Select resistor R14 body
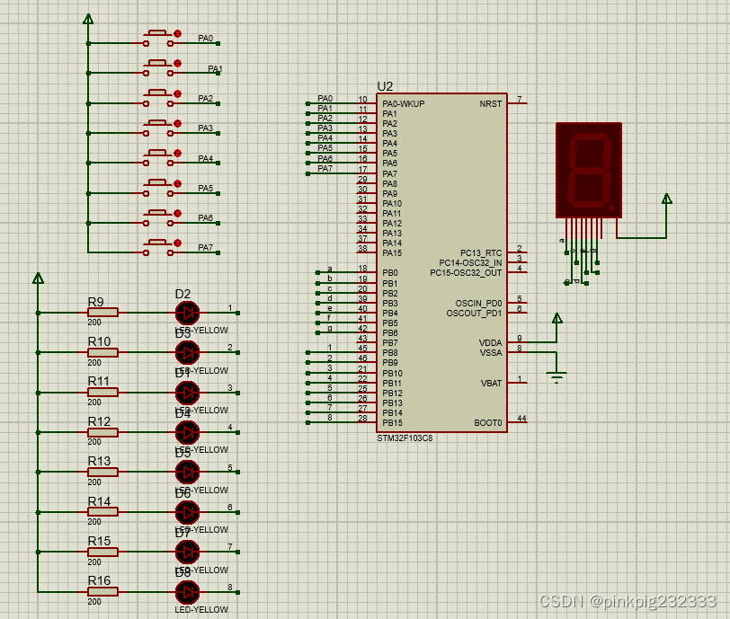The image size is (730, 619). [x=102, y=512]
